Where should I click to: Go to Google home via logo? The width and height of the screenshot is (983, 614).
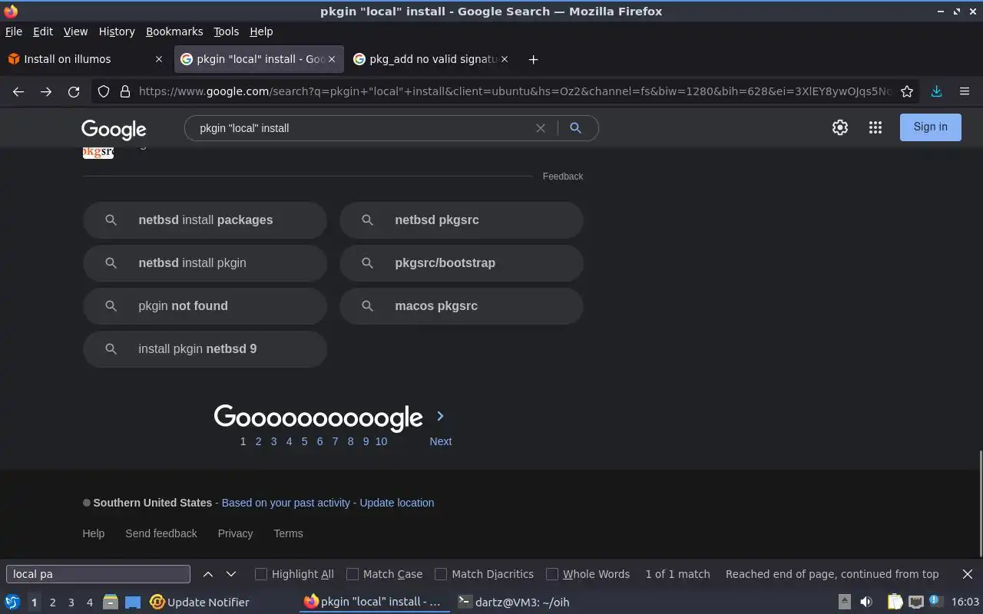pyautogui.click(x=114, y=129)
